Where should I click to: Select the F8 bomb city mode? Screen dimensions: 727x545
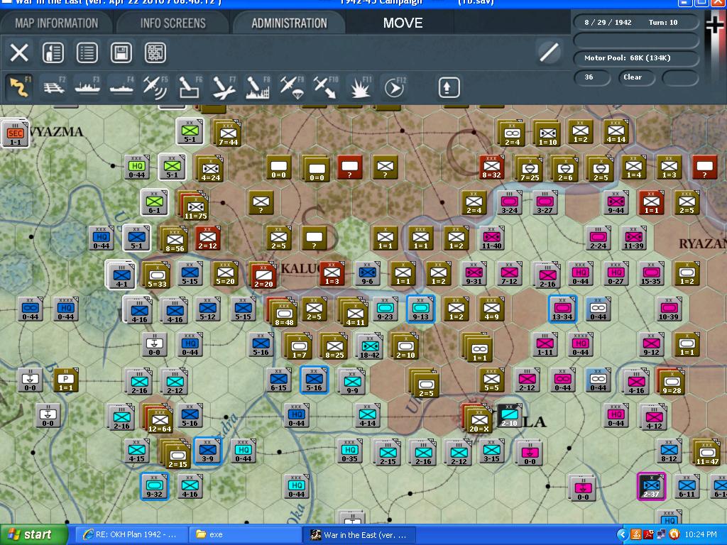click(x=257, y=87)
